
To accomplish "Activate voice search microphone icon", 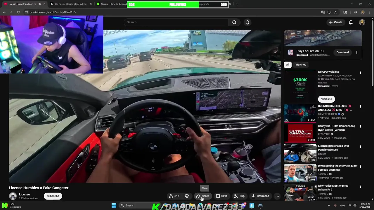I will tap(247, 22).
